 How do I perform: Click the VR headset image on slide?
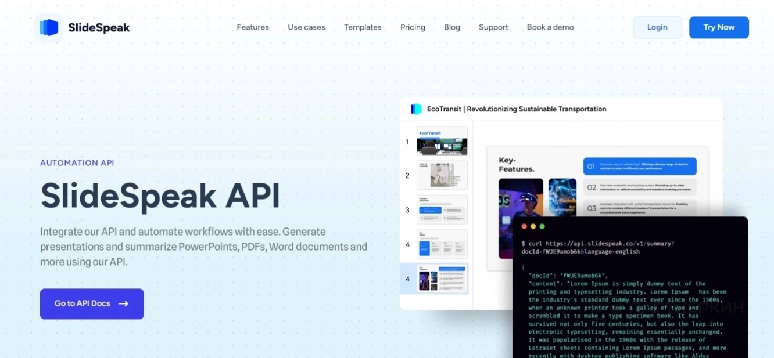coord(521,218)
